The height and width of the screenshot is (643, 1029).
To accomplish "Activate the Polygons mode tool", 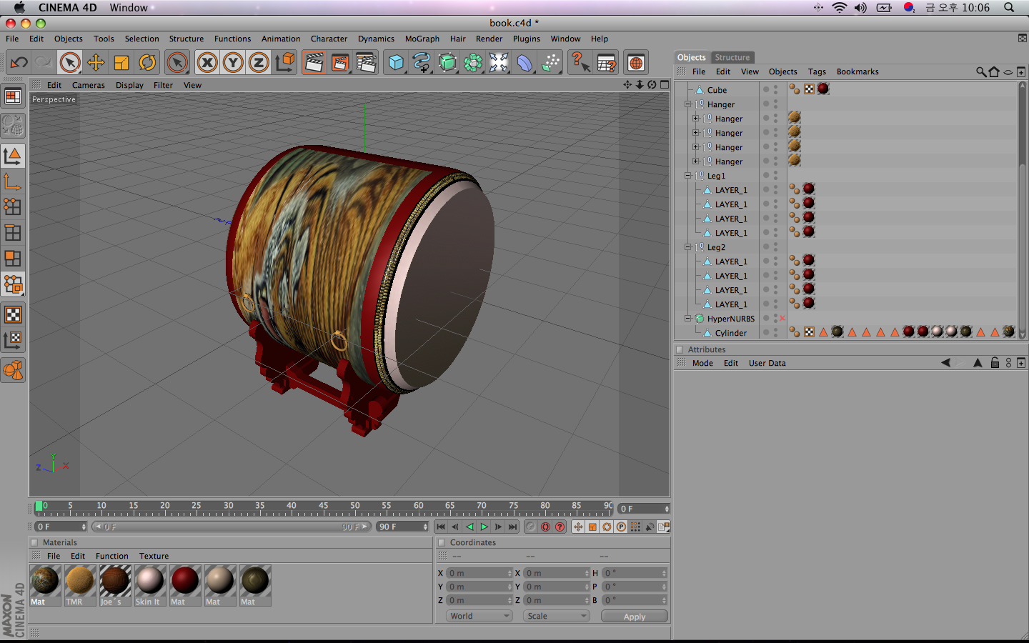I will click(x=13, y=259).
